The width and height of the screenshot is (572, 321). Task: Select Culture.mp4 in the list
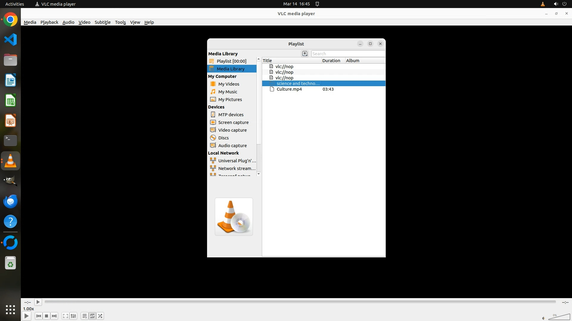289,89
